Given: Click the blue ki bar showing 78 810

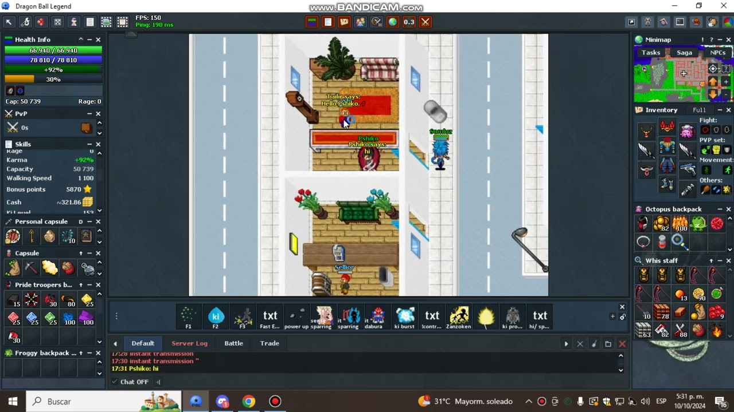Looking at the screenshot, I should click(53, 60).
